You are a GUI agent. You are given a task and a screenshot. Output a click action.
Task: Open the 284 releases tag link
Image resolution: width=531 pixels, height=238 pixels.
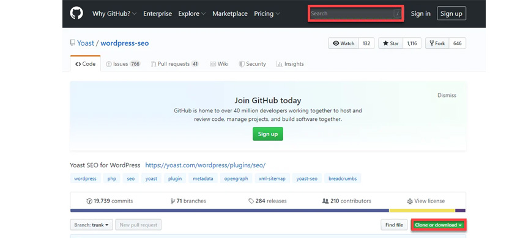(267, 201)
